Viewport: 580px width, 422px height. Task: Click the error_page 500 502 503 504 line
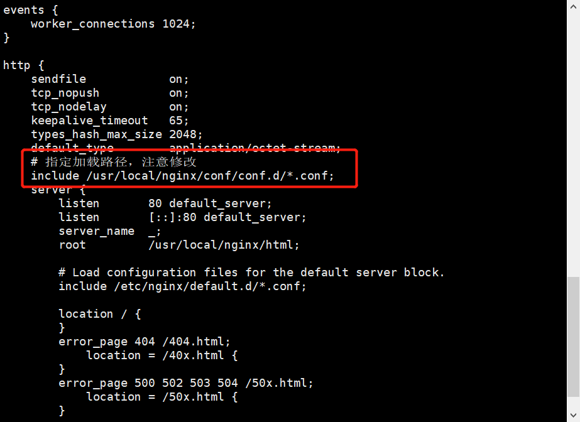[x=185, y=383]
